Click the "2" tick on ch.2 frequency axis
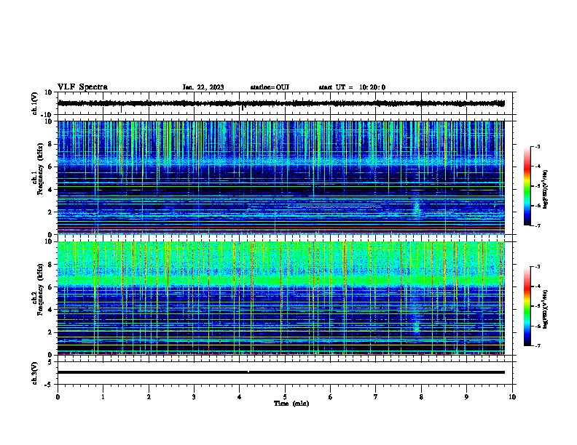577x445 pixels. (x=50, y=332)
